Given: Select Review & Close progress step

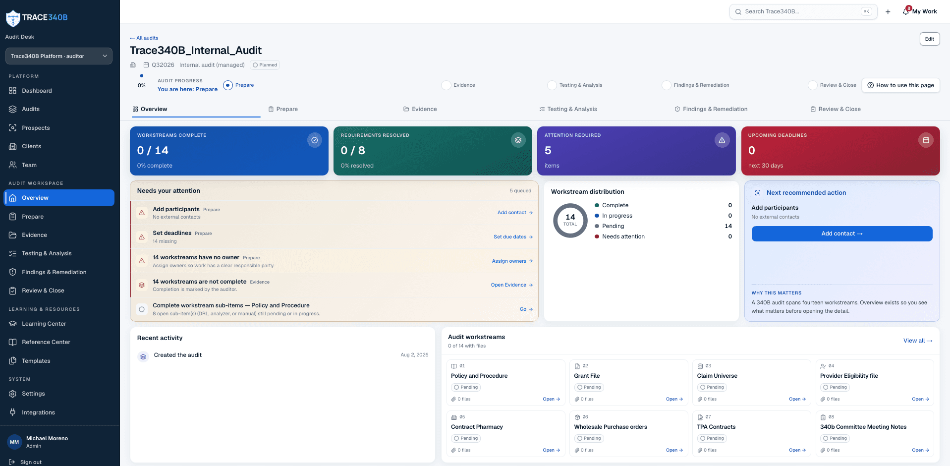Looking at the screenshot, I should click(832, 85).
